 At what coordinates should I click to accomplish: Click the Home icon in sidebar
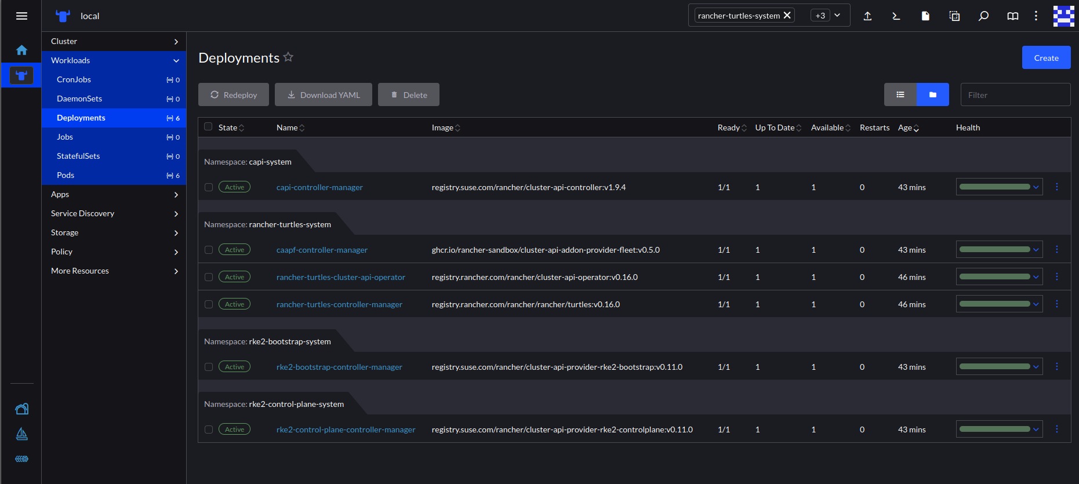click(x=21, y=50)
